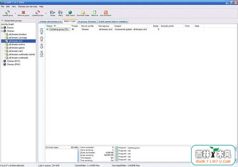Select alt.binaries.dvd group
The image size is (238, 167).
pos(16,41)
